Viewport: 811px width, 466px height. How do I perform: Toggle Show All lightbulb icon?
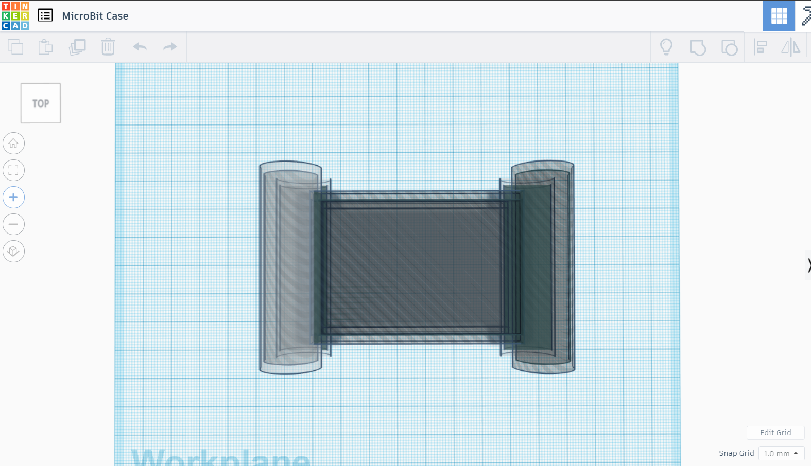pos(666,47)
